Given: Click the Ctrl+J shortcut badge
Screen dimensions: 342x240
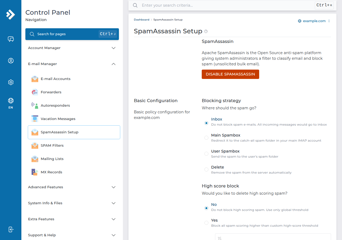Looking at the screenshot, I should tap(108, 34).
